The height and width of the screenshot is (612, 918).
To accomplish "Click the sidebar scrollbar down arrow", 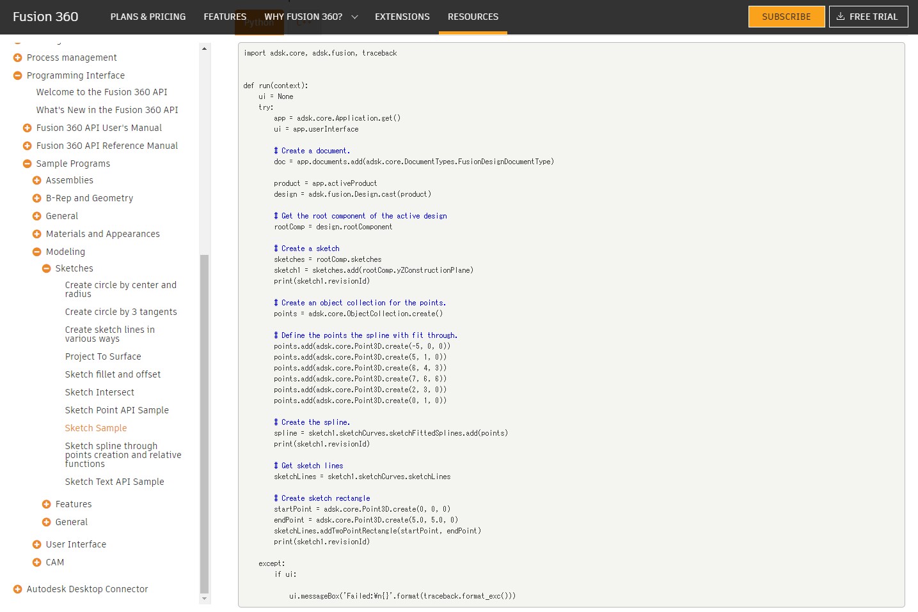I will click(x=205, y=599).
